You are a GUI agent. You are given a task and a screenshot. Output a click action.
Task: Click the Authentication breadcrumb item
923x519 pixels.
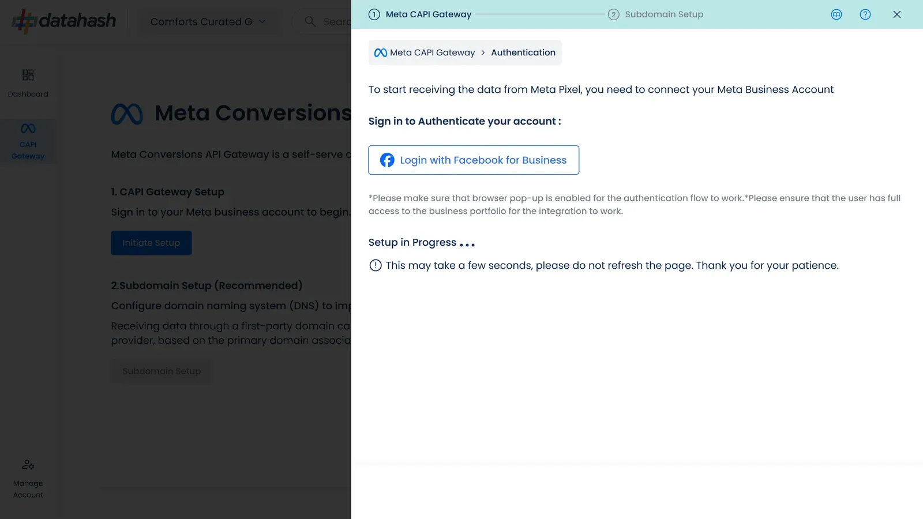(x=523, y=52)
